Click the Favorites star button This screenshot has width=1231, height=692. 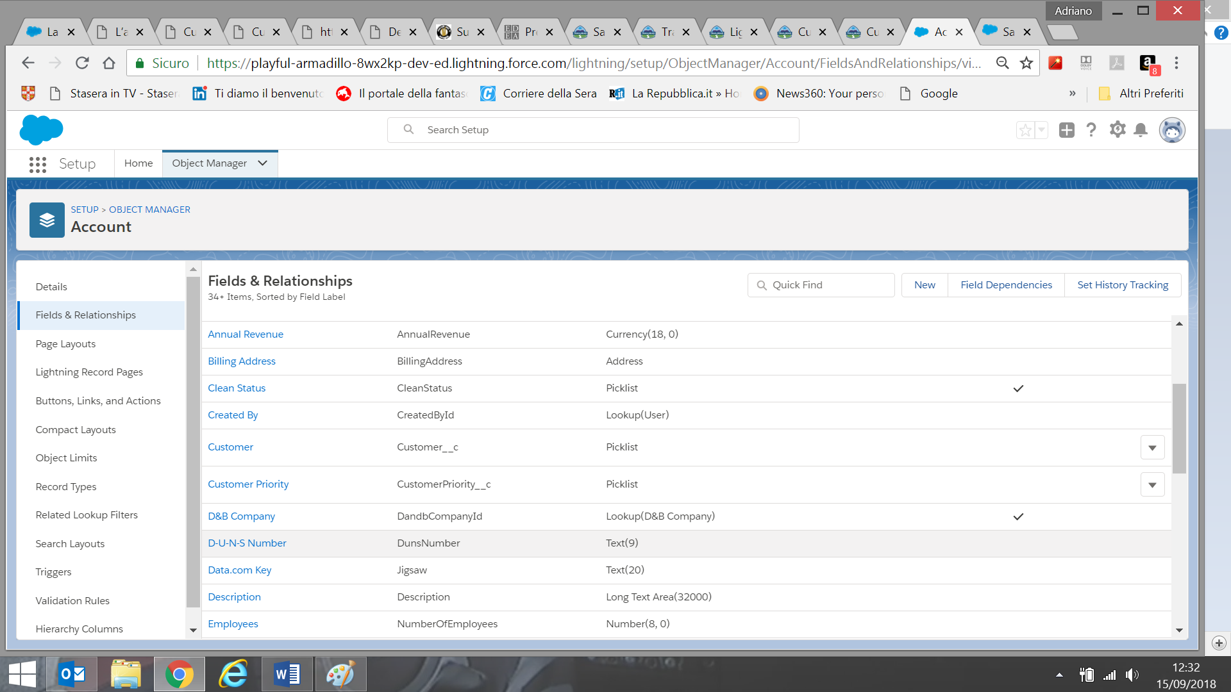[1025, 130]
